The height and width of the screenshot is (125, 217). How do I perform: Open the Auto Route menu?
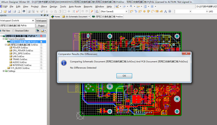click(75, 6)
